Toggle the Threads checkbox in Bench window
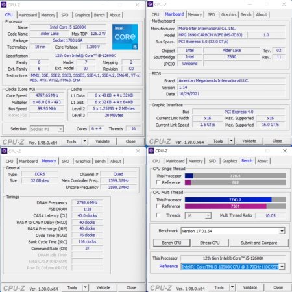 [x=158, y=215]
